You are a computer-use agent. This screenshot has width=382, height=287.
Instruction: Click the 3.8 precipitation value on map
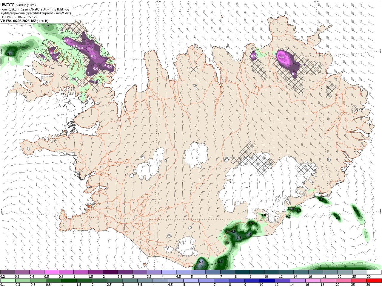tap(9, 54)
